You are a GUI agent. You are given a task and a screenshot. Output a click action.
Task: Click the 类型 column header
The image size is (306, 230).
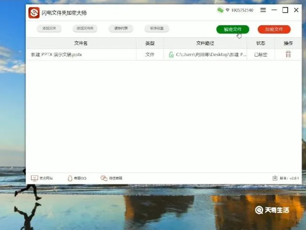[x=150, y=43]
